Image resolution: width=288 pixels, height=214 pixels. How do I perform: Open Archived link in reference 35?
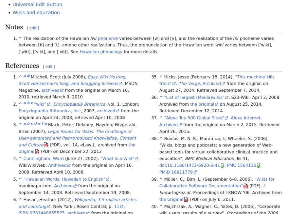pyautogui.click(x=214, y=84)
